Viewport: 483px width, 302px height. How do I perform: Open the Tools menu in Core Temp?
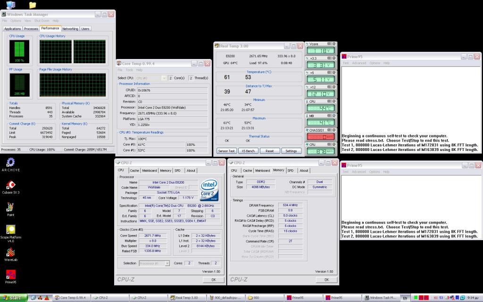point(129,70)
